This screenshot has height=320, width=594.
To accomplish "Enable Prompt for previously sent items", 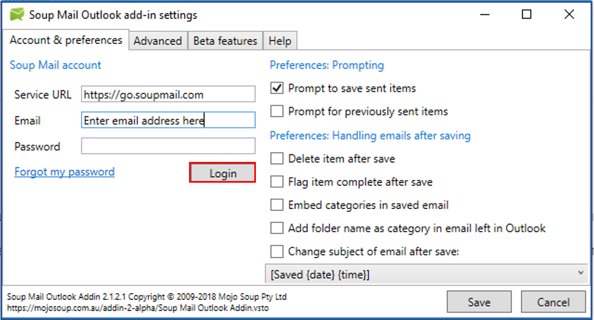I will 277,112.
